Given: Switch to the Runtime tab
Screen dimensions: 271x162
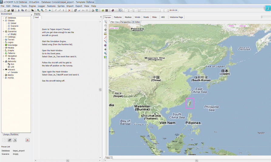Looking at the screenshot, I should click(15, 134).
